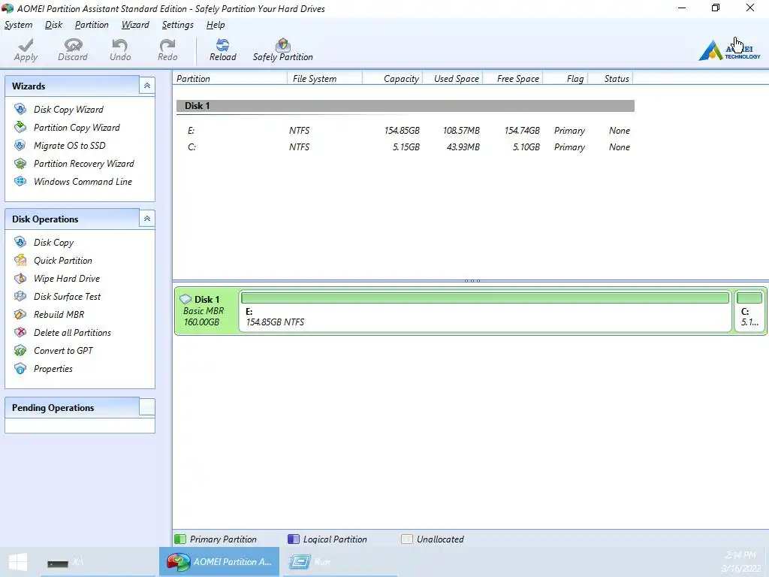
Task: Sort by Status column header
Action: coord(611,78)
